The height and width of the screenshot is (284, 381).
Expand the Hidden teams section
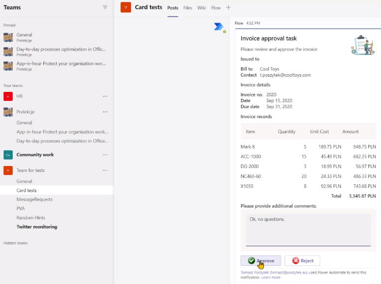(16, 243)
